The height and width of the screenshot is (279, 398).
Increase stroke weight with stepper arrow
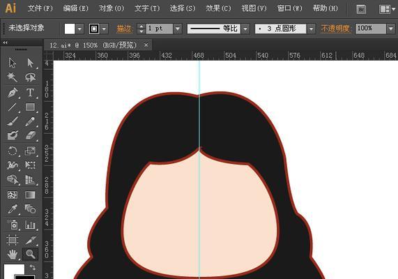pyautogui.click(x=141, y=26)
